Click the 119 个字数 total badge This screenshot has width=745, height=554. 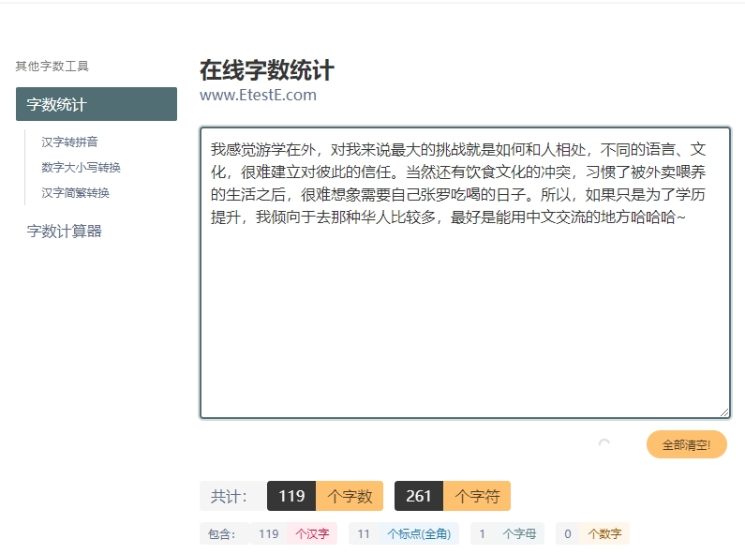325,496
